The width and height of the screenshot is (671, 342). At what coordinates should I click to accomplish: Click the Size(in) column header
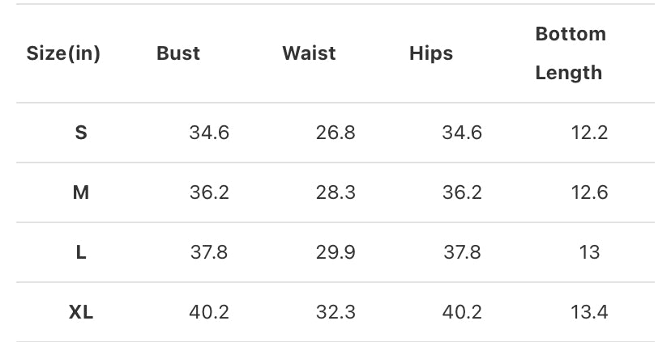pos(63,54)
